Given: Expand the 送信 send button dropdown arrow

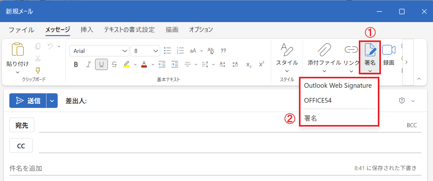Looking at the screenshot, I should click(x=52, y=100).
